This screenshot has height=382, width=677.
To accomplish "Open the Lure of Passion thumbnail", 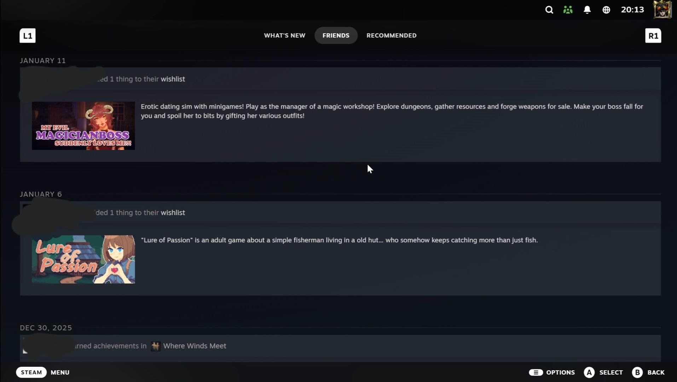I will (x=83, y=259).
